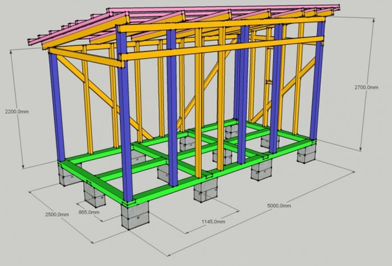392x266 pixels.
Task: Click the 1145,0mm spacing dimension label
Action: [213, 221]
